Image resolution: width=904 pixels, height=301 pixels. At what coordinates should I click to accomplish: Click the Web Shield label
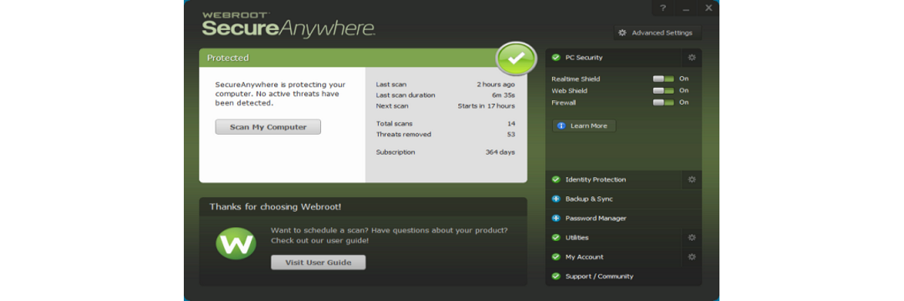pos(570,90)
